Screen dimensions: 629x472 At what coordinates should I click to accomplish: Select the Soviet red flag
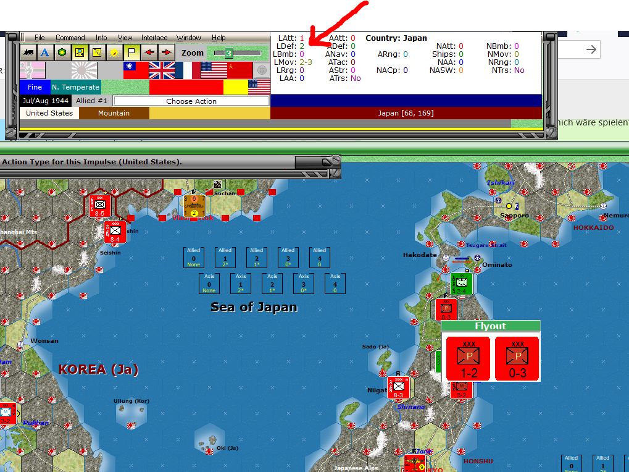coord(240,70)
